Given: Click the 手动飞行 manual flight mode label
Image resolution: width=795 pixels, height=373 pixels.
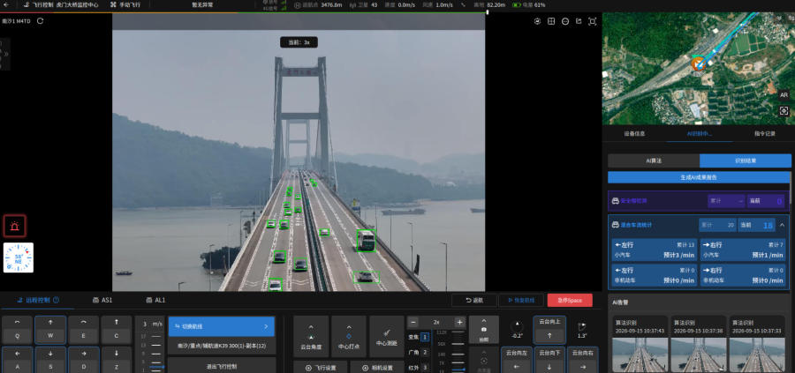Looking at the screenshot, I should click(125, 4).
